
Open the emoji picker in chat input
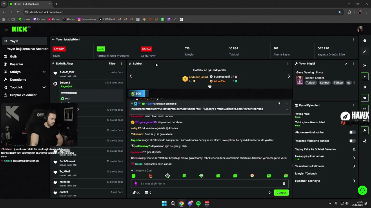click(284, 183)
